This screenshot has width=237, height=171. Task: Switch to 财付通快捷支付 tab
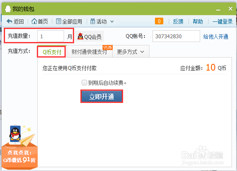[x=90, y=52]
